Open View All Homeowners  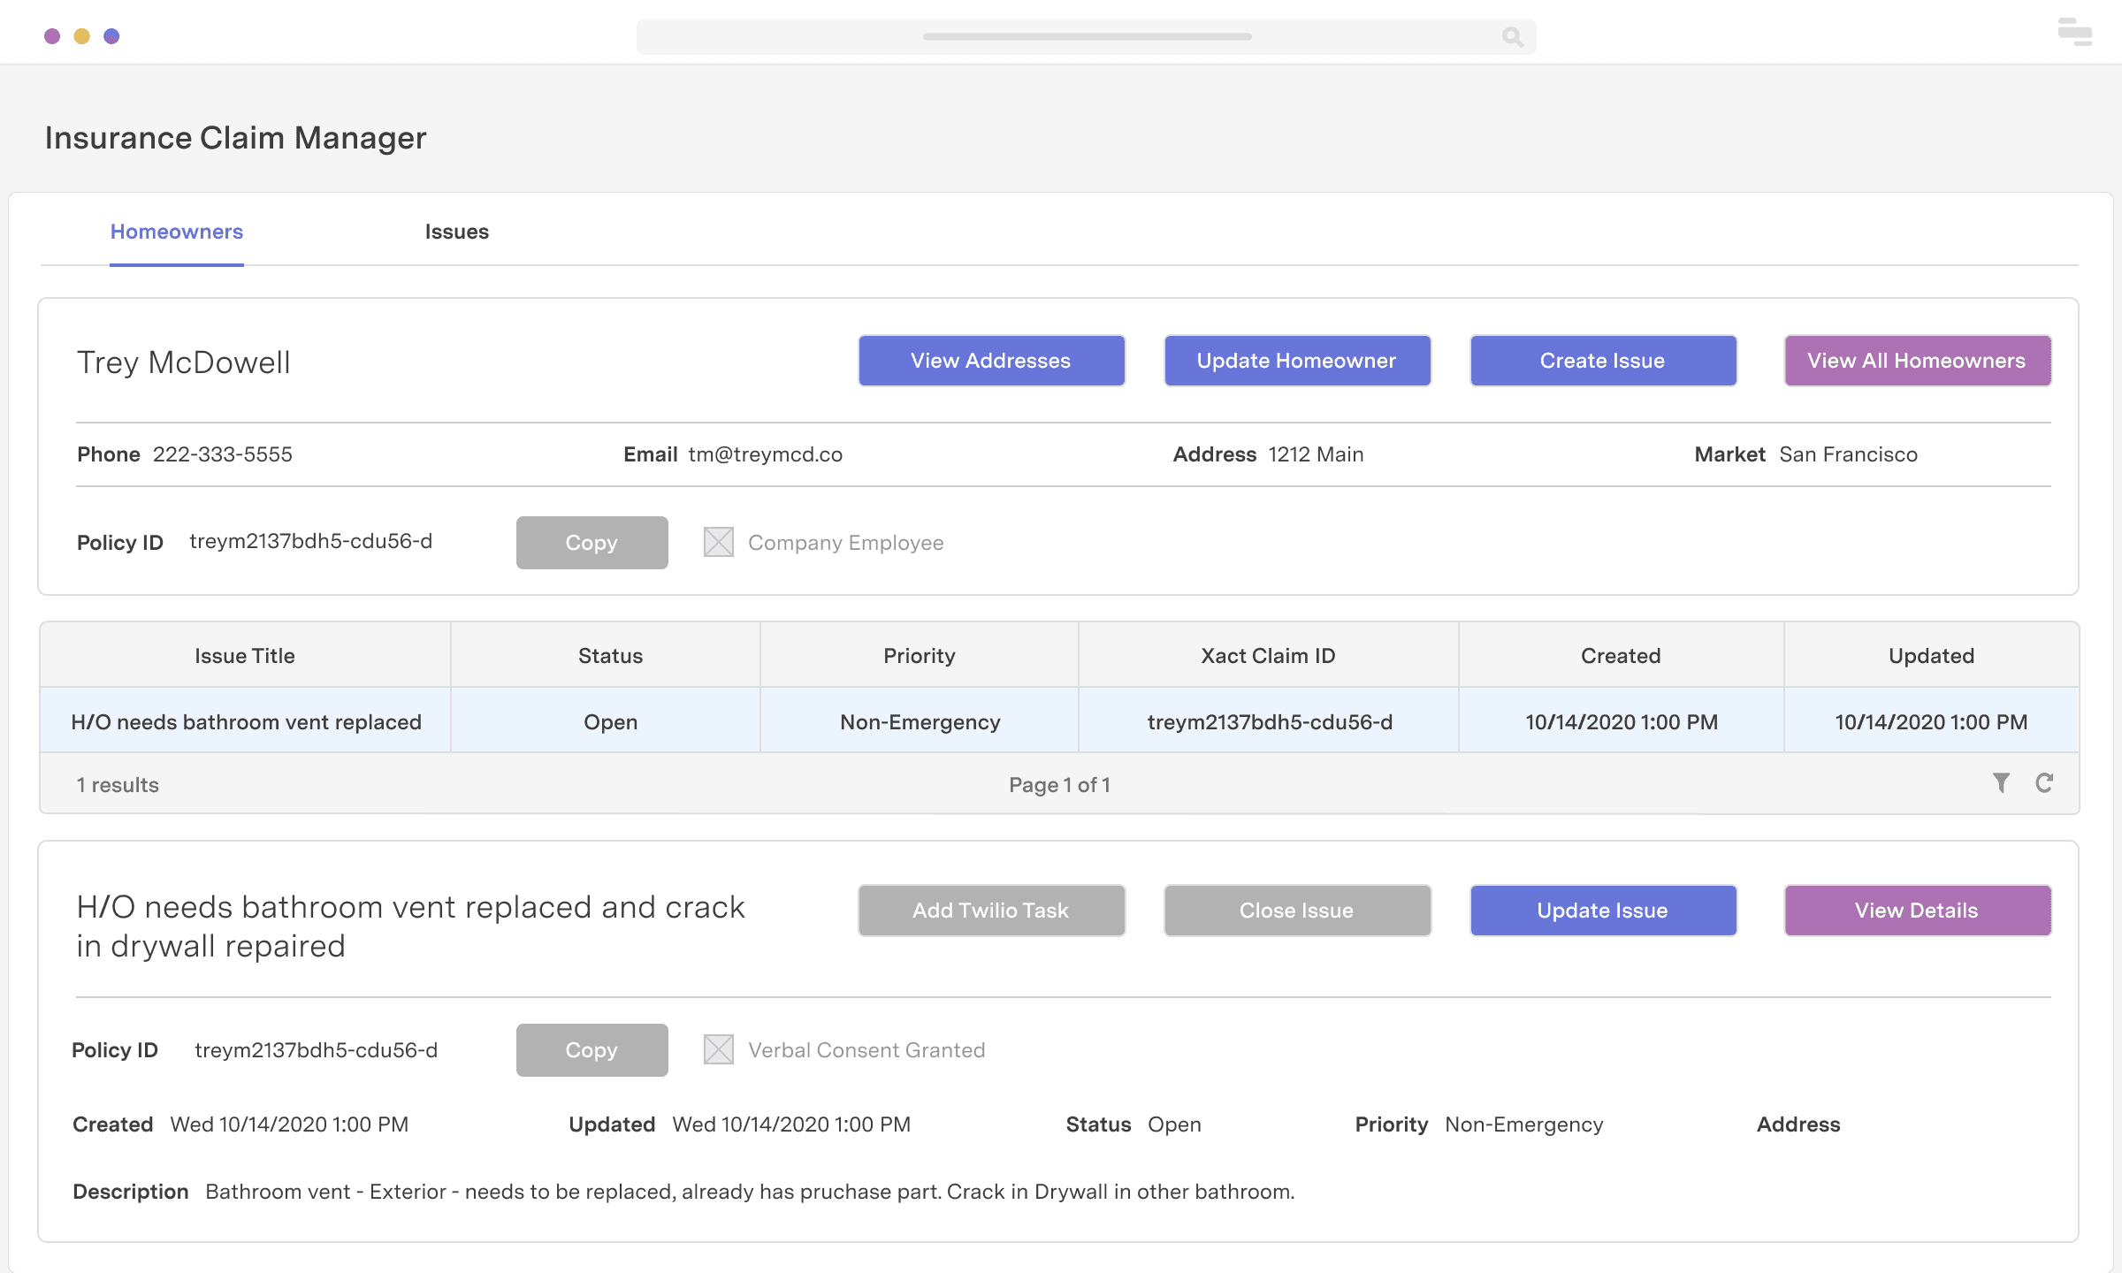pos(1917,361)
